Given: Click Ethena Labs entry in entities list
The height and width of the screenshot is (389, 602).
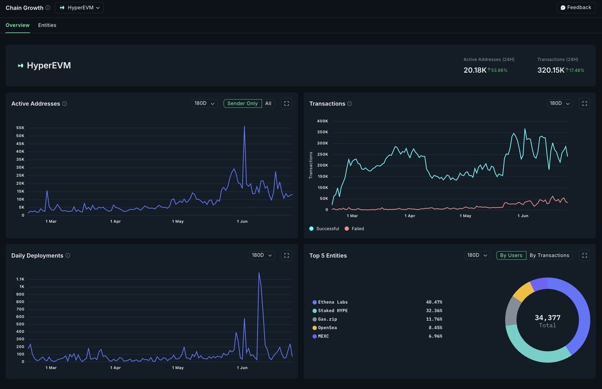Looking at the screenshot, I should (333, 302).
